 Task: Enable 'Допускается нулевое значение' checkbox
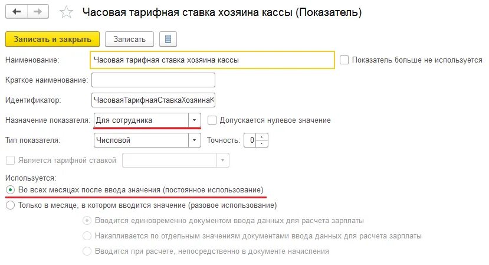212,120
